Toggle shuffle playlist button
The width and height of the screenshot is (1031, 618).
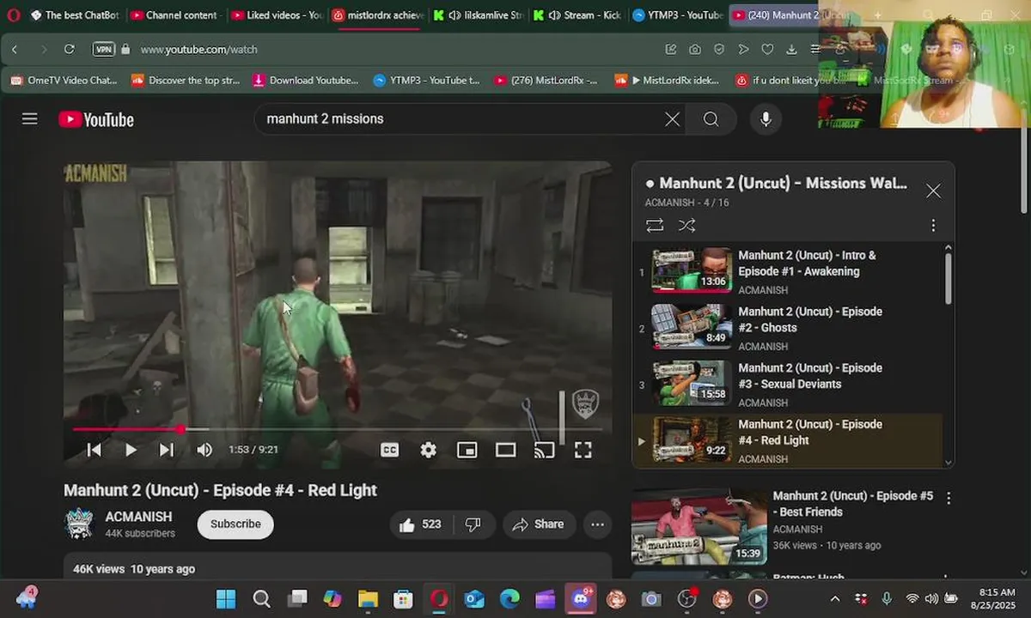686,225
